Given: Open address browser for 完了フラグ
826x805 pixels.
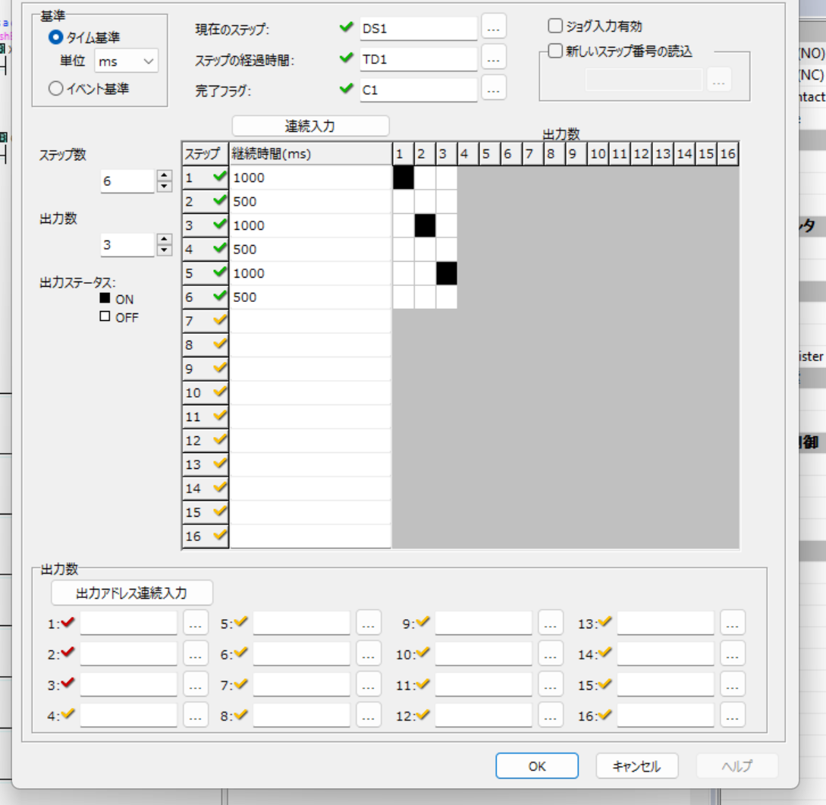Looking at the screenshot, I should point(494,89).
